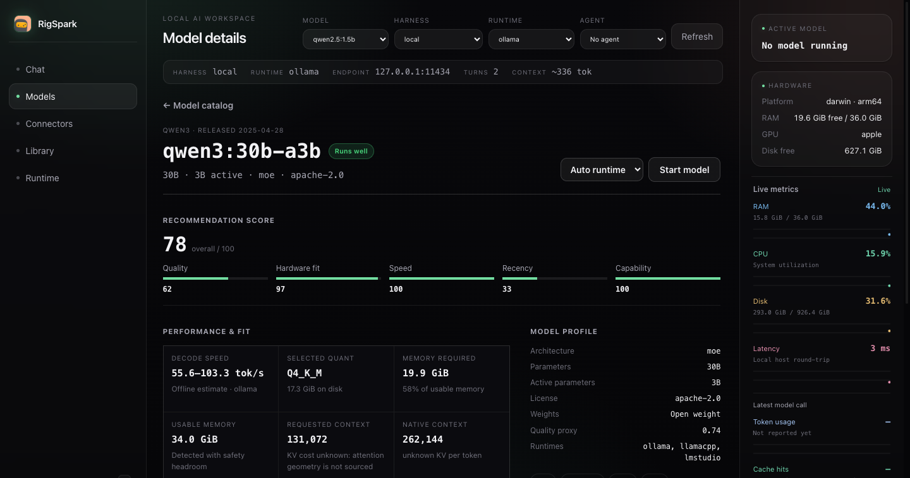This screenshot has height=478, width=910.
Task: Click memory required value '19.9 GiB'
Action: 426,373
